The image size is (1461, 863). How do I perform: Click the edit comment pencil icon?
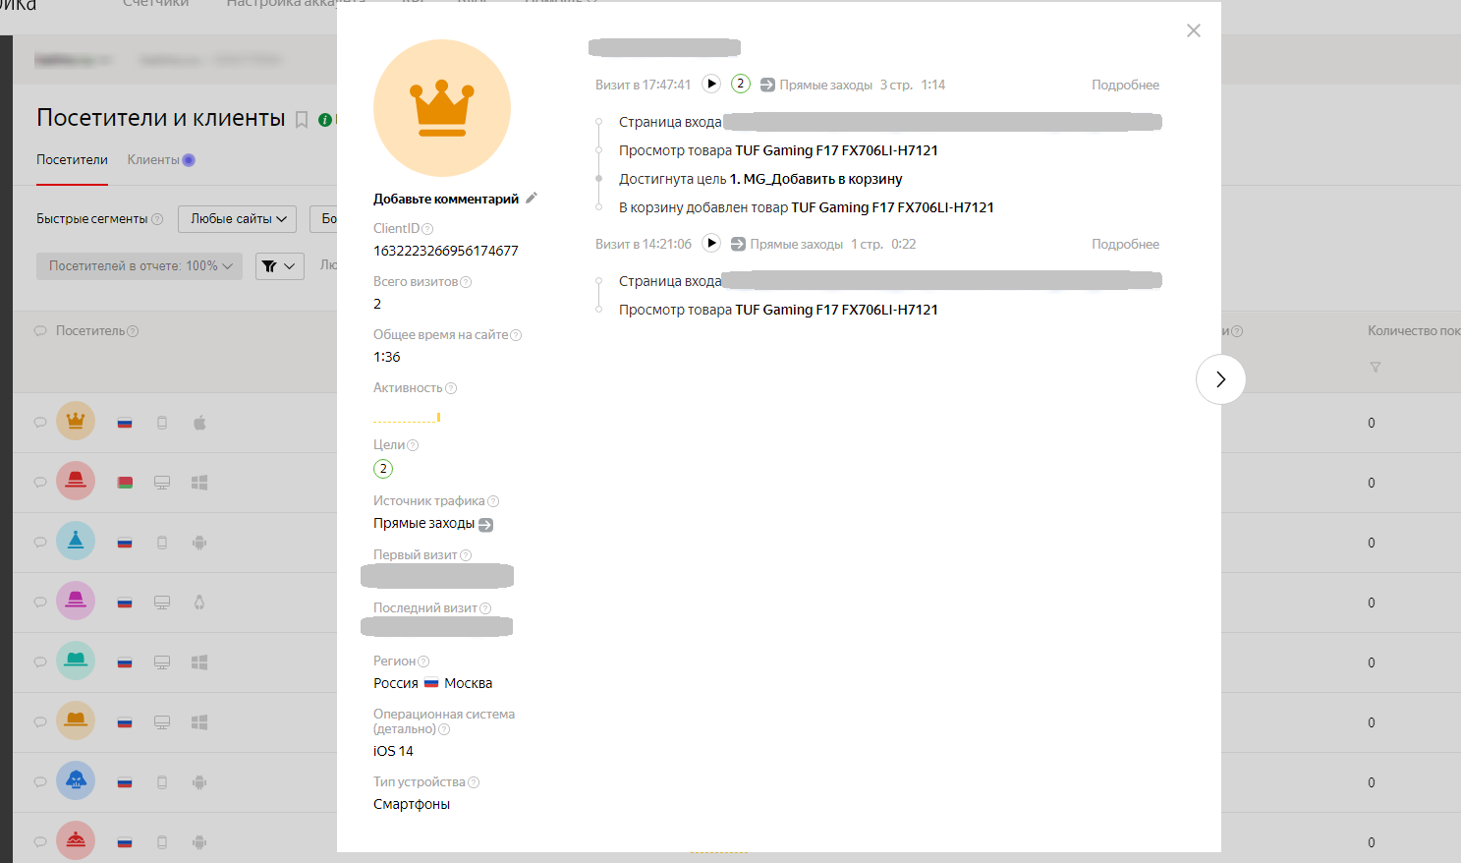click(x=532, y=198)
